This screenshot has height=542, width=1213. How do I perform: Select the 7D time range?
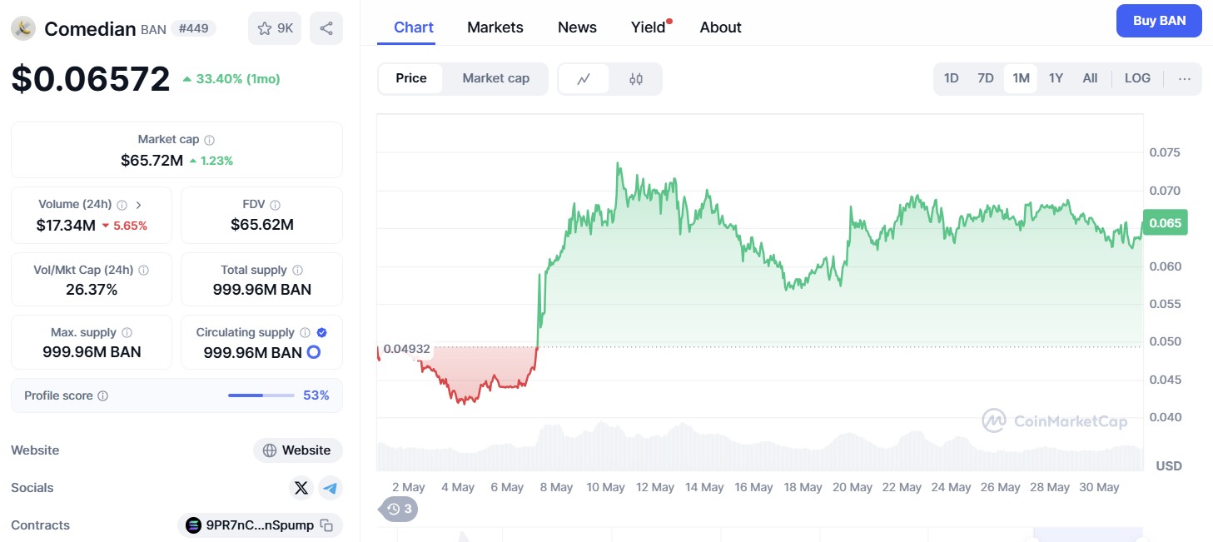(x=986, y=78)
